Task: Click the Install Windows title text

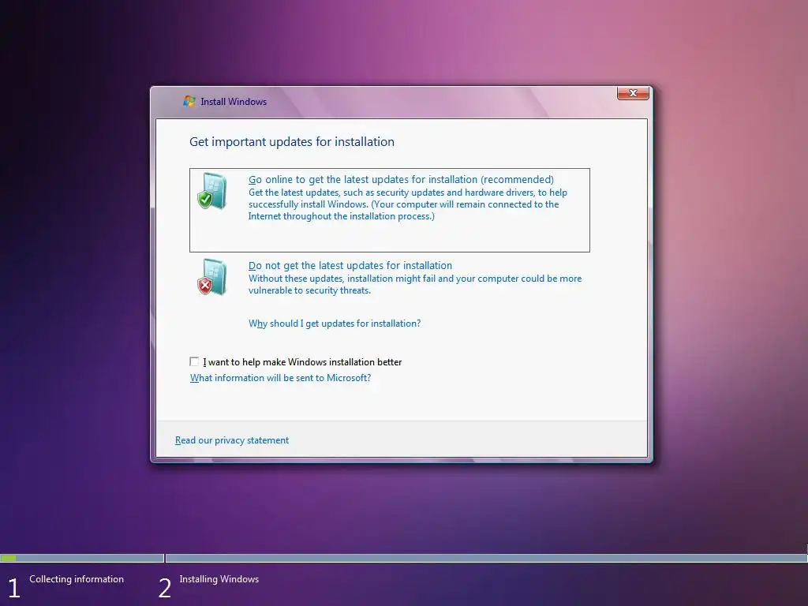Action: (x=234, y=102)
